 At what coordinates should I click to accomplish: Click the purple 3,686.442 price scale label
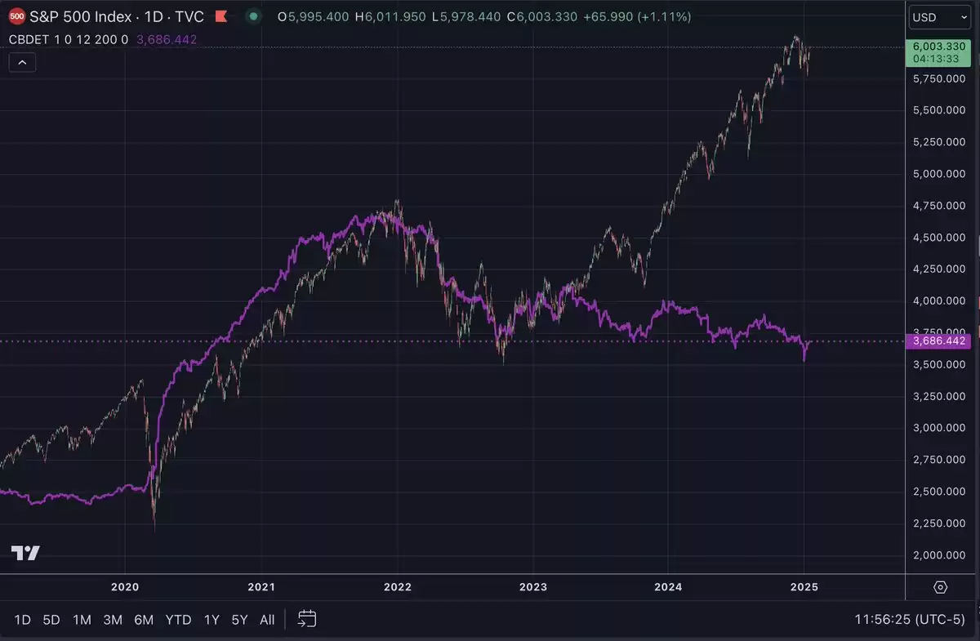pos(938,341)
